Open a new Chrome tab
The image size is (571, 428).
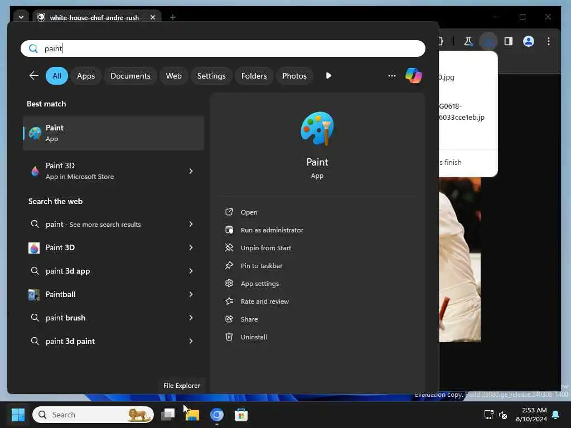point(173,17)
